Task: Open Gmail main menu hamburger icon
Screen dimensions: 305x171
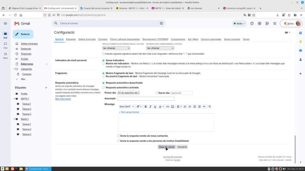Action: coord(5,23)
